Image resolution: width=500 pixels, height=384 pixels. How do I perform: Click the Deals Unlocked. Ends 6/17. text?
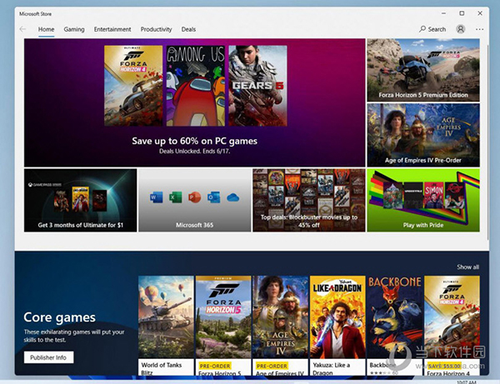(194, 151)
